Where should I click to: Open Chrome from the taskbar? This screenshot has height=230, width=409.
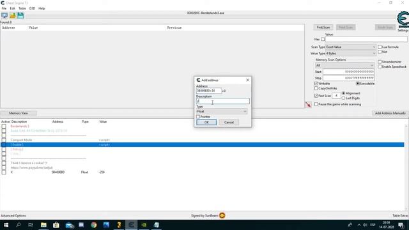click(94, 225)
